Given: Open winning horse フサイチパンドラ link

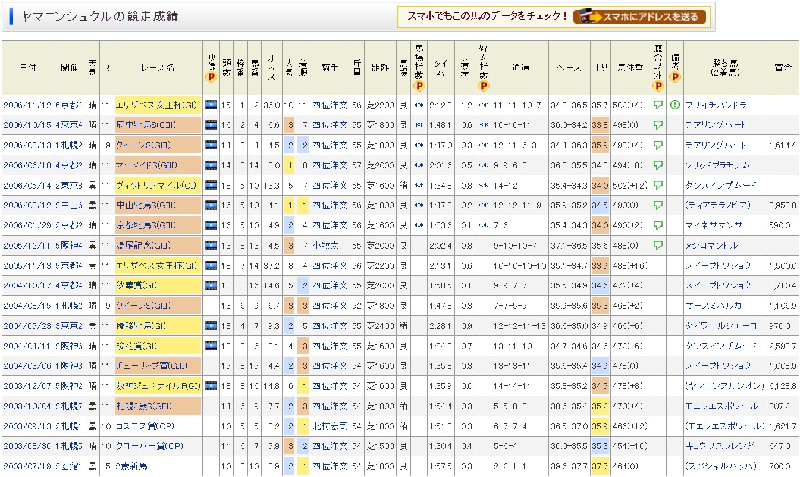Looking at the screenshot, I should coord(716,105).
